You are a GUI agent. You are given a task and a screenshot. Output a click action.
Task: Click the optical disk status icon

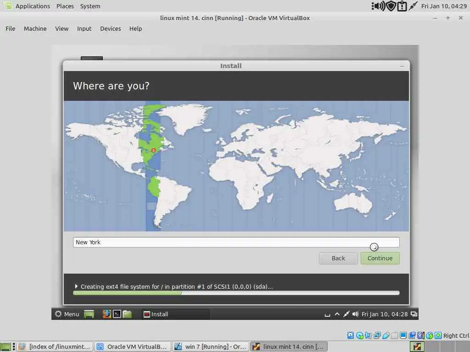[360, 335]
